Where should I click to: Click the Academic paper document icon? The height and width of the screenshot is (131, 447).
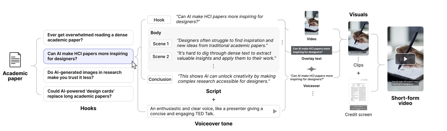(x=15, y=60)
